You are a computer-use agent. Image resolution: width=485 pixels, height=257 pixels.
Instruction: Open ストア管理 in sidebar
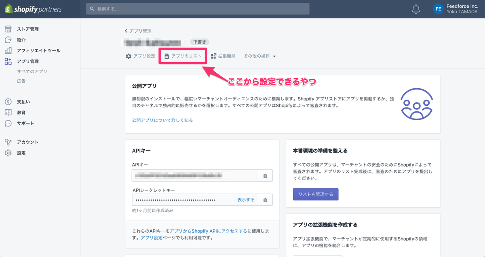point(28,29)
